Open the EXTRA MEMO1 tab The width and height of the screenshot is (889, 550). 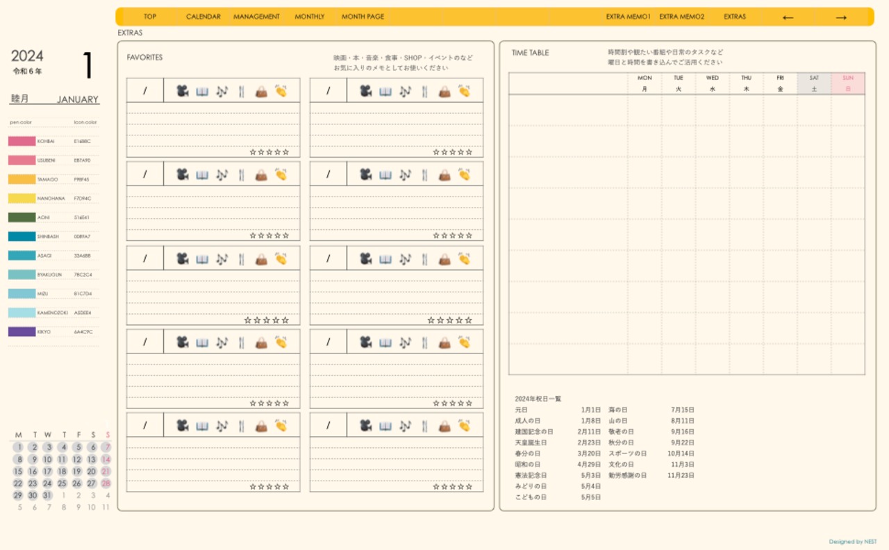click(x=628, y=17)
